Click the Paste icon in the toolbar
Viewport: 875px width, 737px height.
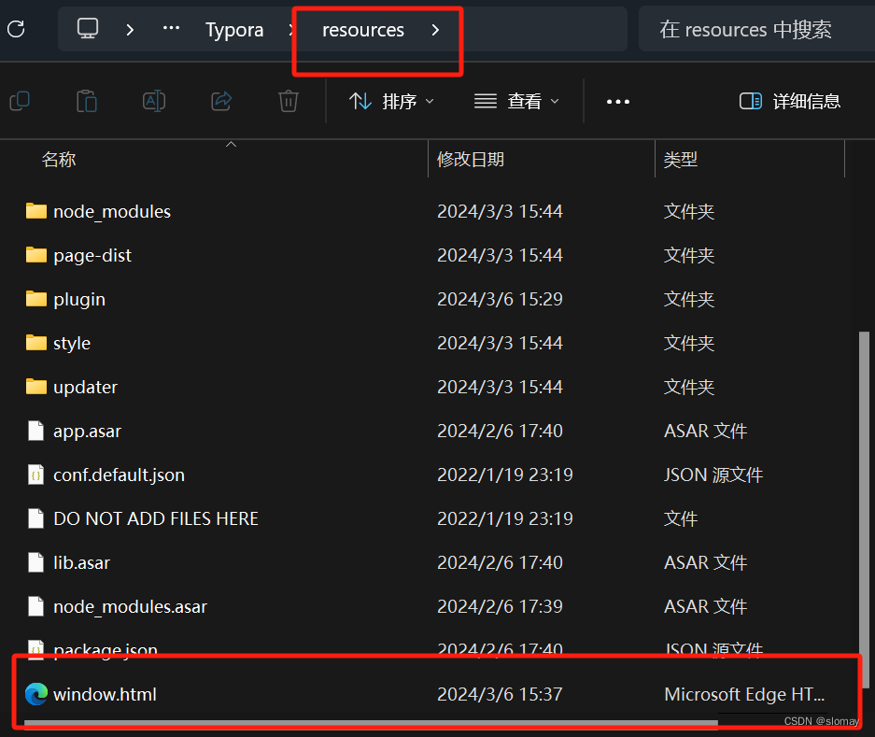87,101
